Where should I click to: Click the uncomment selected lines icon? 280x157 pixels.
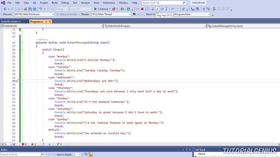pyautogui.click(x=208, y=9)
